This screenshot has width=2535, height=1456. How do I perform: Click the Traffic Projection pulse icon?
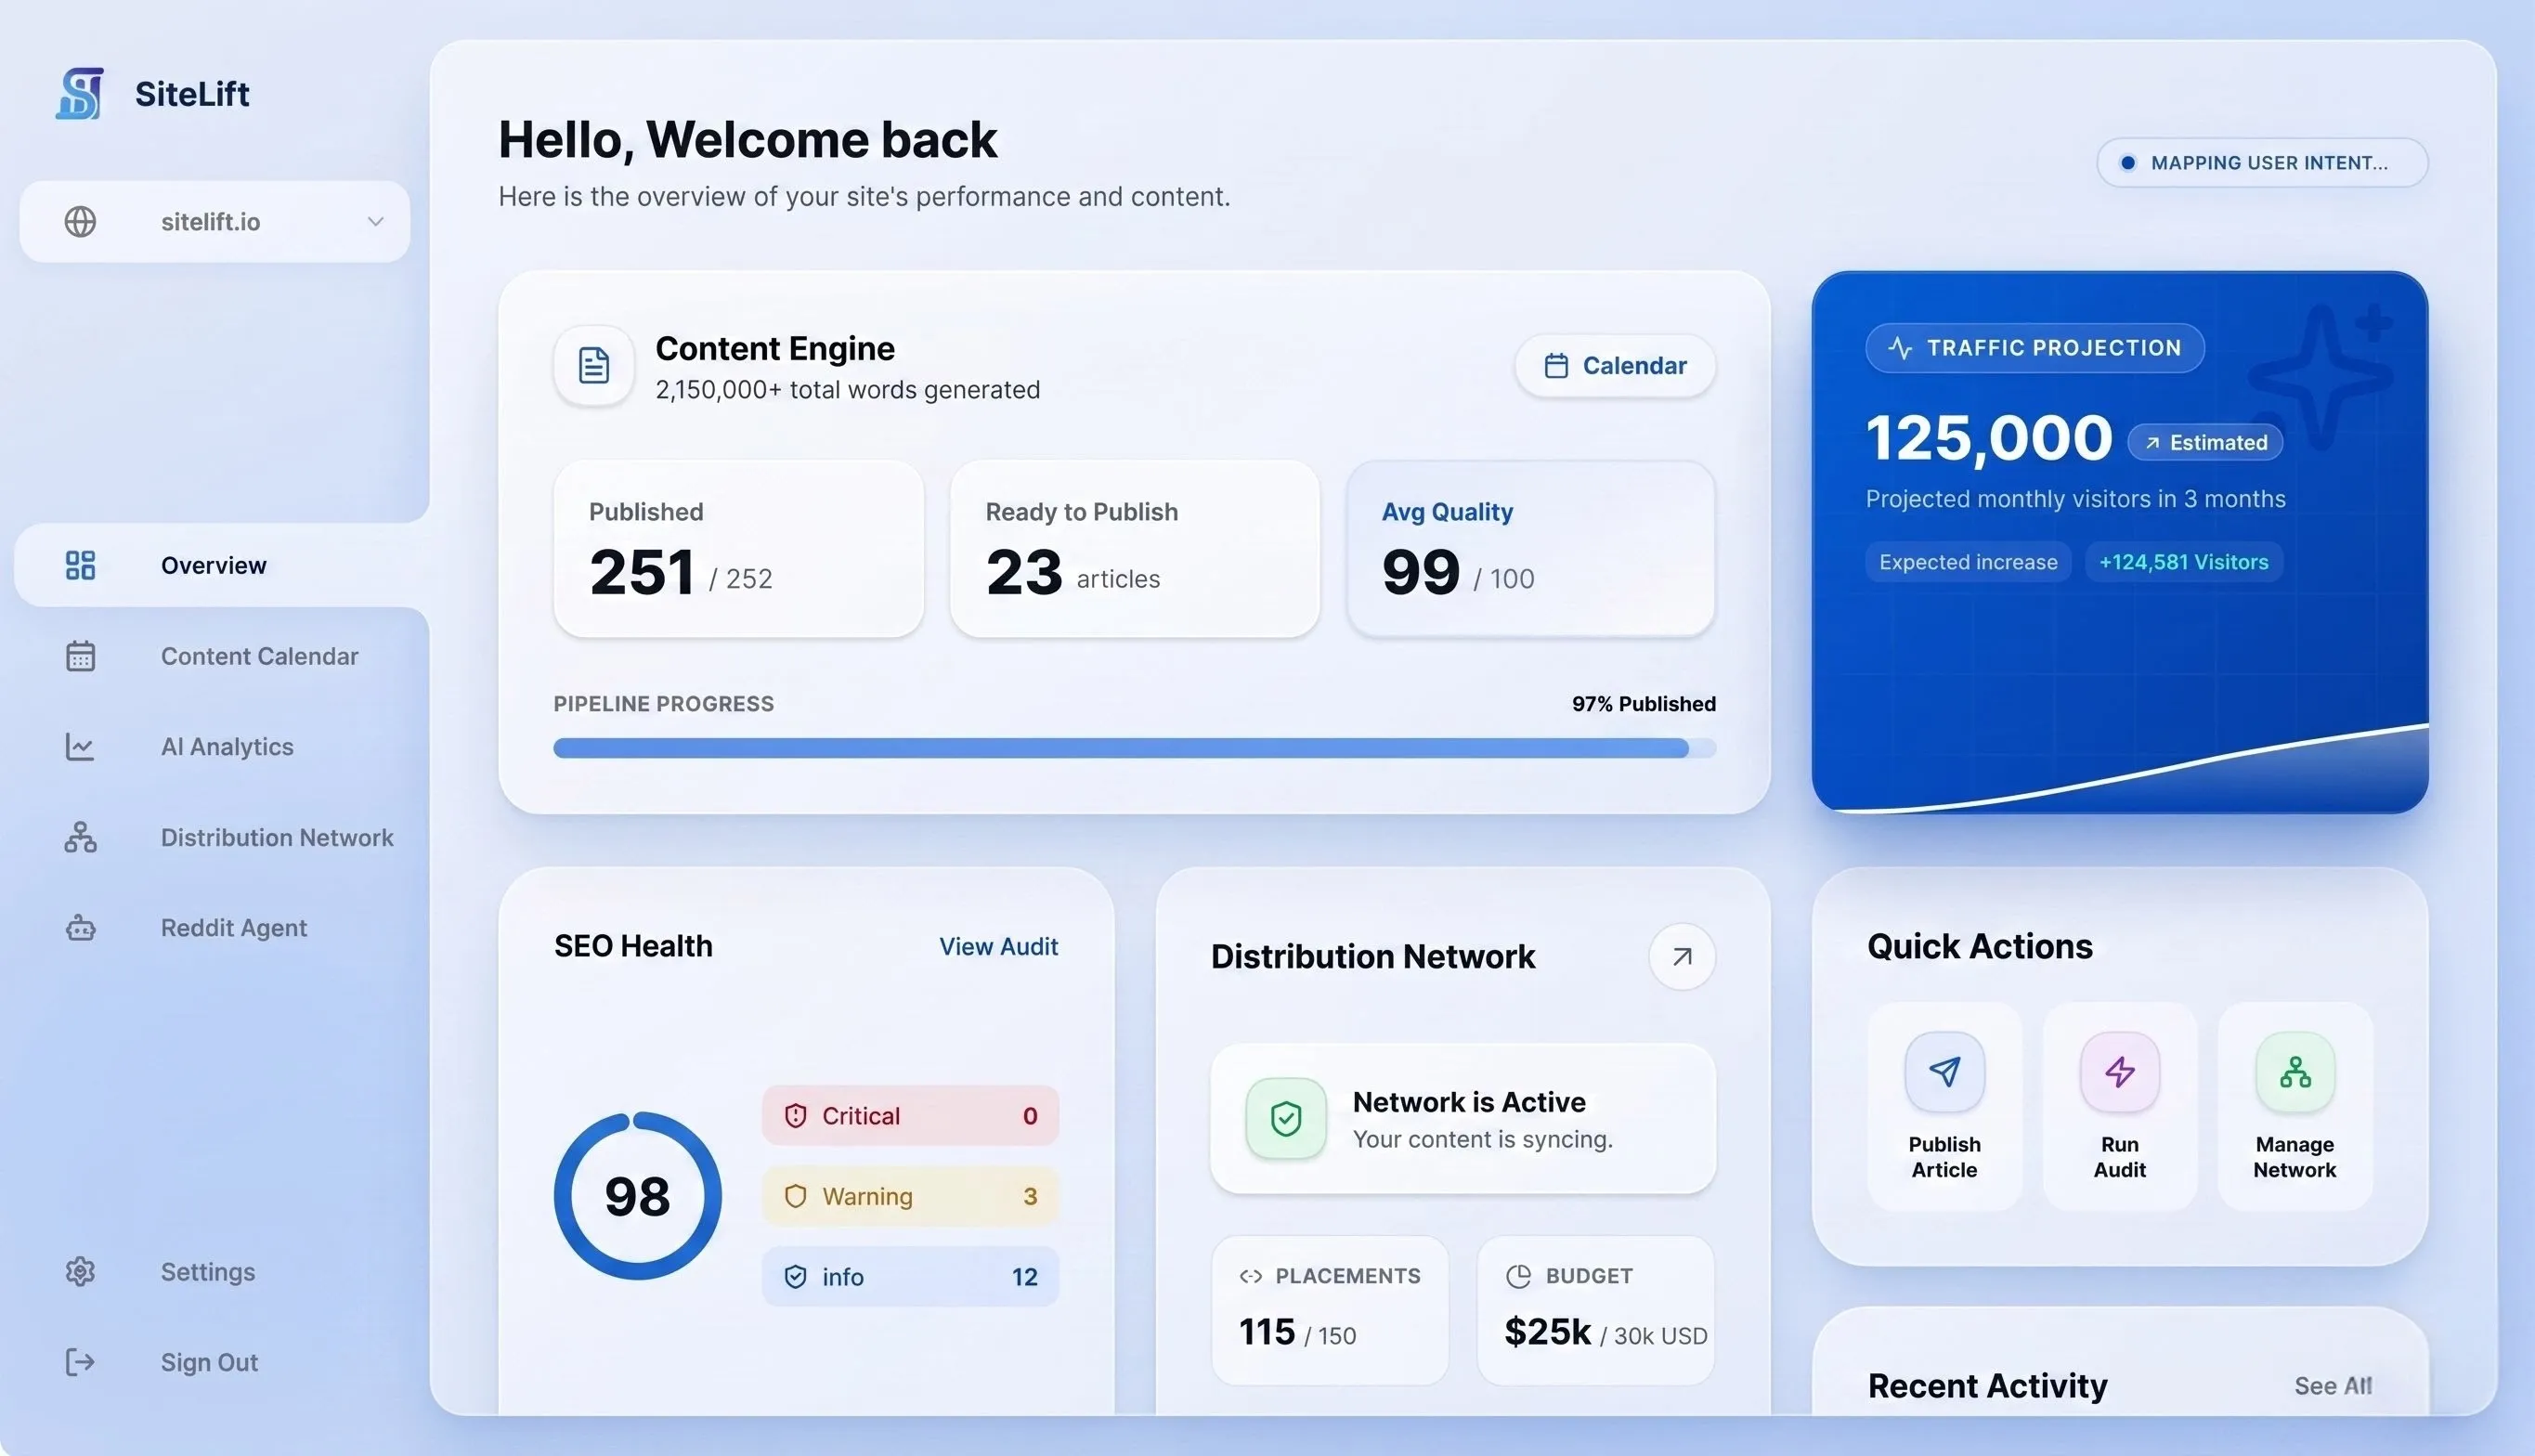point(1899,348)
